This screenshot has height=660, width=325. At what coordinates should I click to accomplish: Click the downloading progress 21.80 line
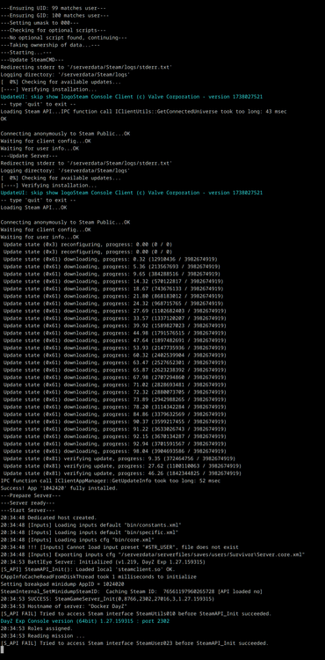[x=113, y=296]
